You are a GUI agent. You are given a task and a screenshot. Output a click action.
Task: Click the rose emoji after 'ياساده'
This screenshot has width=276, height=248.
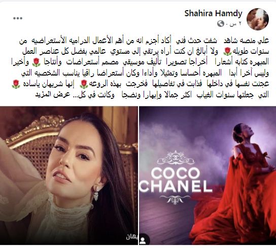16,84
